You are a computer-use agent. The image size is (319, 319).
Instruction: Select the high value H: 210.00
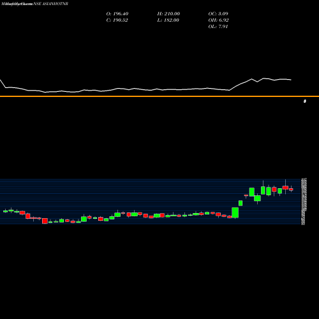(x=168, y=14)
